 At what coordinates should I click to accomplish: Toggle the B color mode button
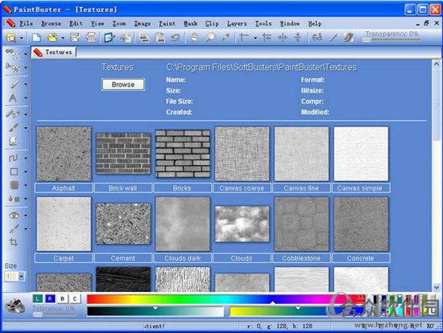click(63, 299)
